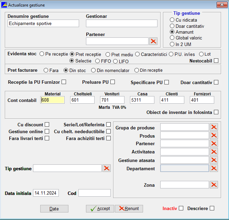Toggle the Inactiv checkbox
Image resolution: width=229 pixels, height=220 pixels.
[181, 208]
